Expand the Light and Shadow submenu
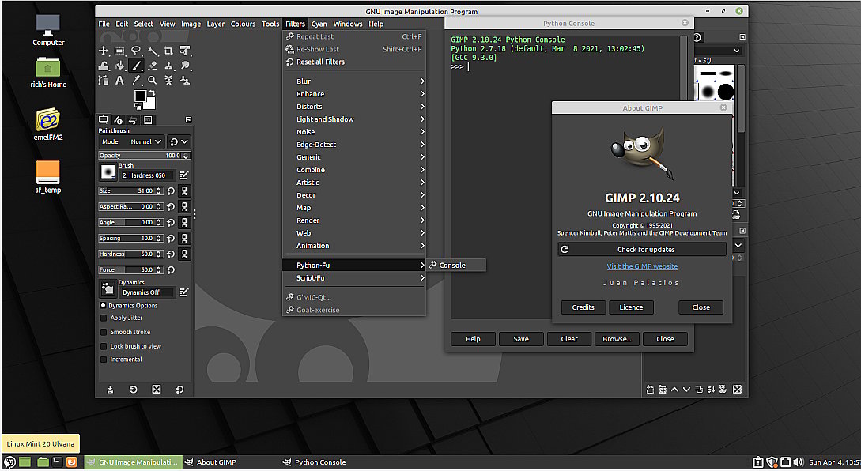861x471 pixels. tap(355, 119)
